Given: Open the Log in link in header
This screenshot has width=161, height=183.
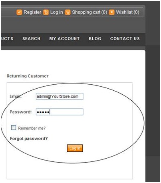Looking at the screenshot, I should pyautogui.click(x=56, y=12).
